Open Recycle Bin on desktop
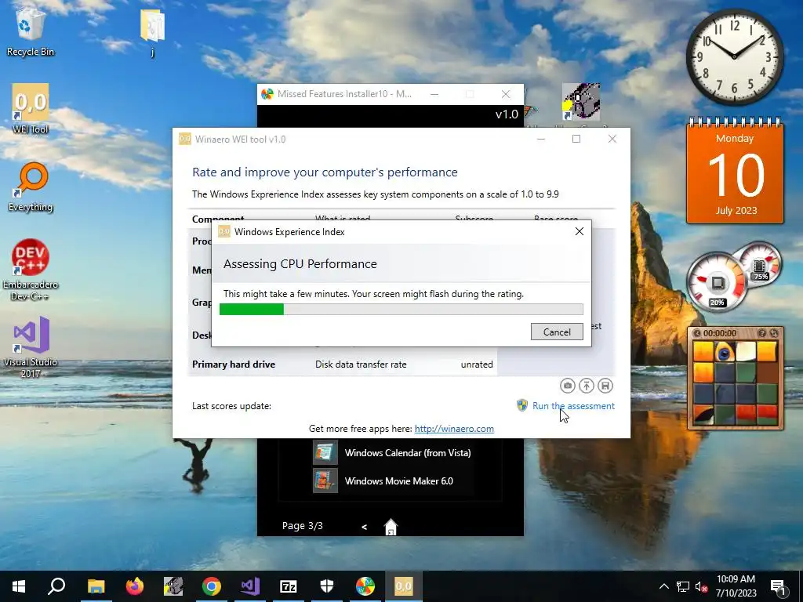803x602 pixels. pos(31,33)
